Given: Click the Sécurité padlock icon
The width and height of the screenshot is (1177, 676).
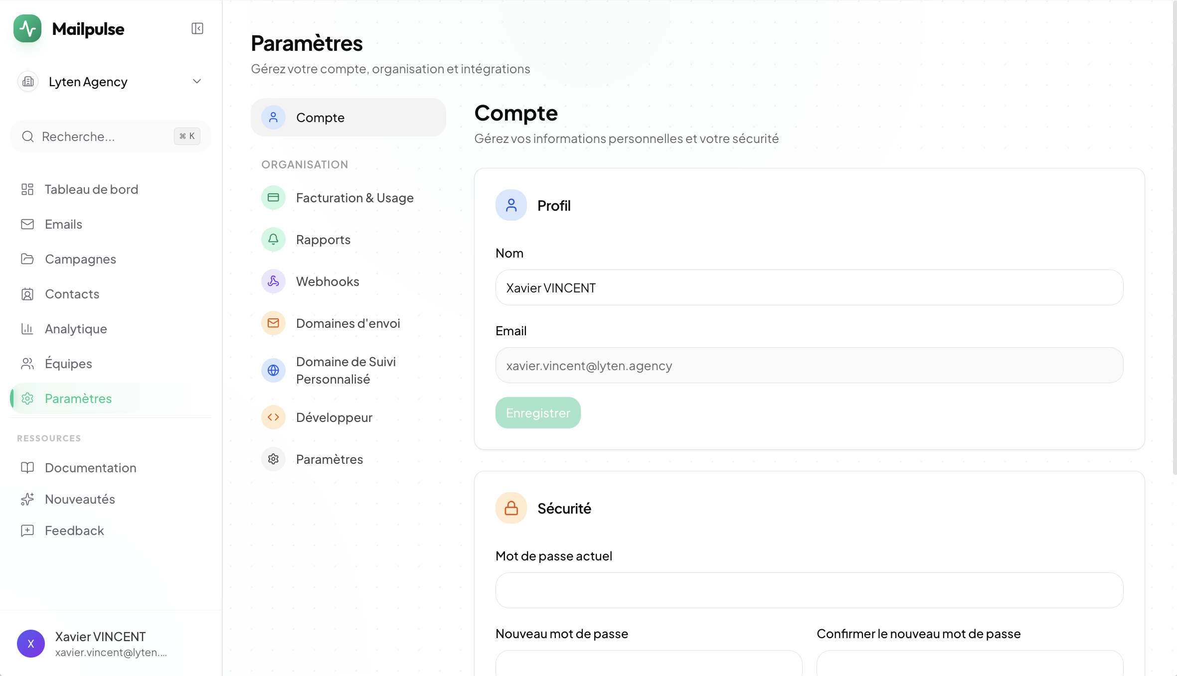Looking at the screenshot, I should [510, 508].
